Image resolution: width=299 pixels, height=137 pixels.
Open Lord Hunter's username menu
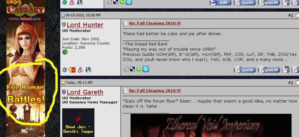(85, 25)
